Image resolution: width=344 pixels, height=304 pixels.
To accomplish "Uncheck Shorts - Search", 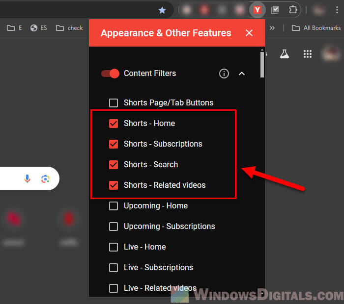I will pos(114,165).
